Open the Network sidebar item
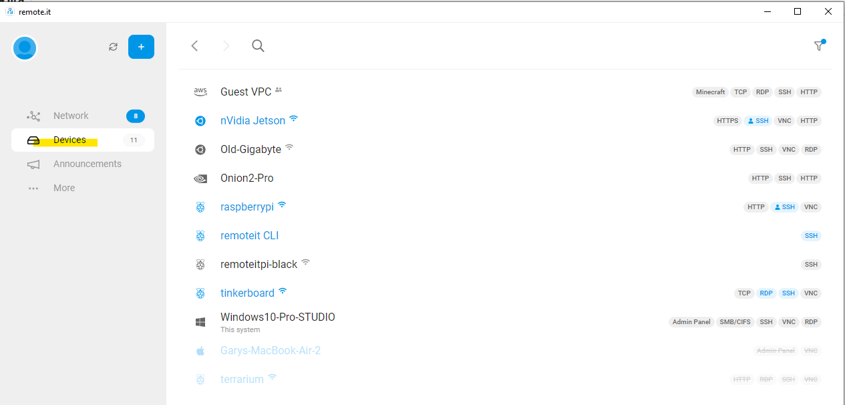This screenshot has height=405, width=845. tap(83, 116)
